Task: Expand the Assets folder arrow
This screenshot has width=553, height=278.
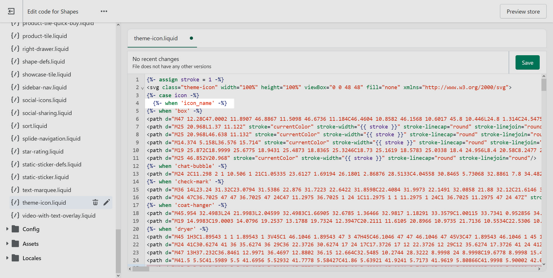Action: (x=7, y=243)
